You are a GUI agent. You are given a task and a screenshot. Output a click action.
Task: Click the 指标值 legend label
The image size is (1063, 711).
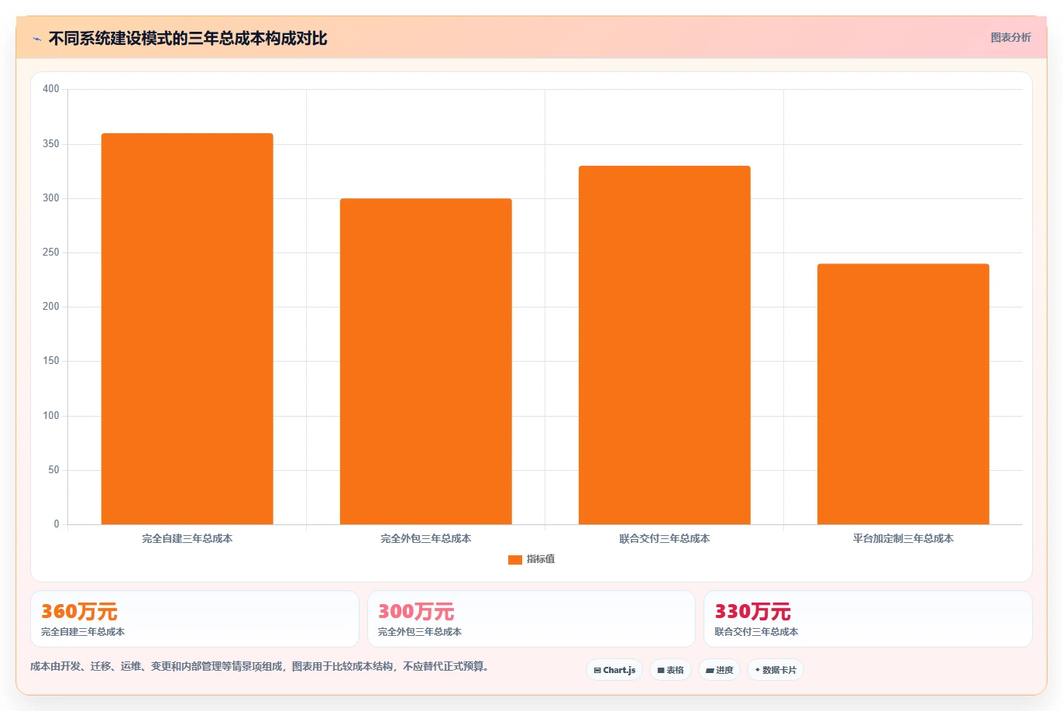(x=541, y=559)
